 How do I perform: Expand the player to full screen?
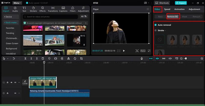pos(149,51)
